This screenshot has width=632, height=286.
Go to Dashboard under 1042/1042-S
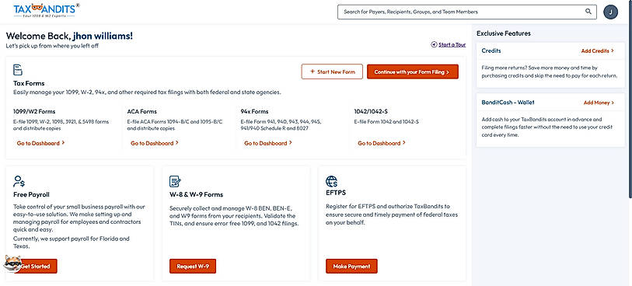click(x=382, y=143)
